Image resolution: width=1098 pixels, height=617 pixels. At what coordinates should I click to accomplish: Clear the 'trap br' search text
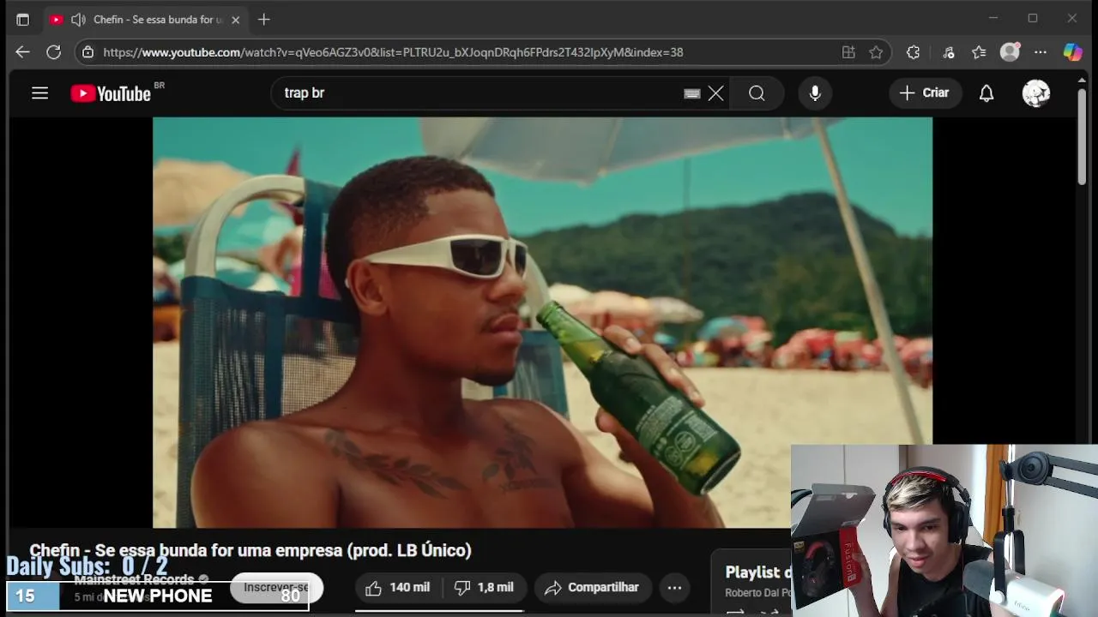(x=715, y=93)
